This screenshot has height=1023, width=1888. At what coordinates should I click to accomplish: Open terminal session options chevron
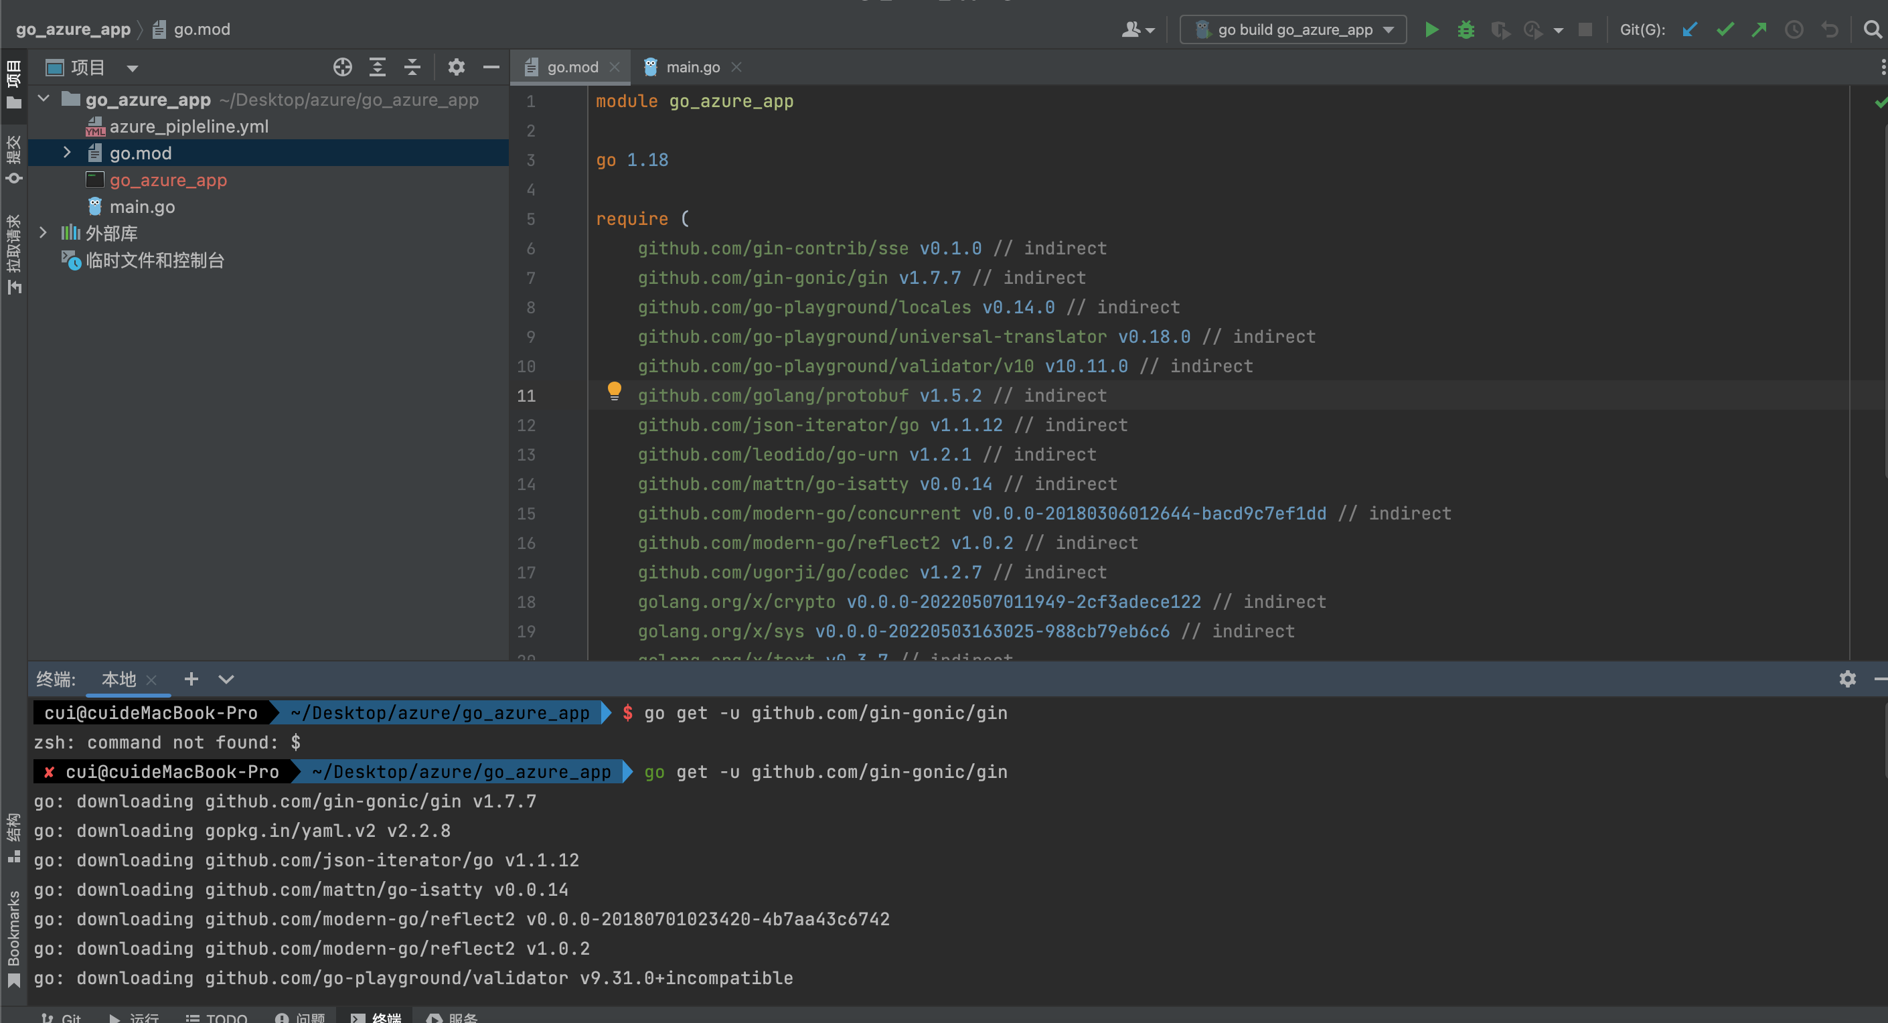click(226, 680)
